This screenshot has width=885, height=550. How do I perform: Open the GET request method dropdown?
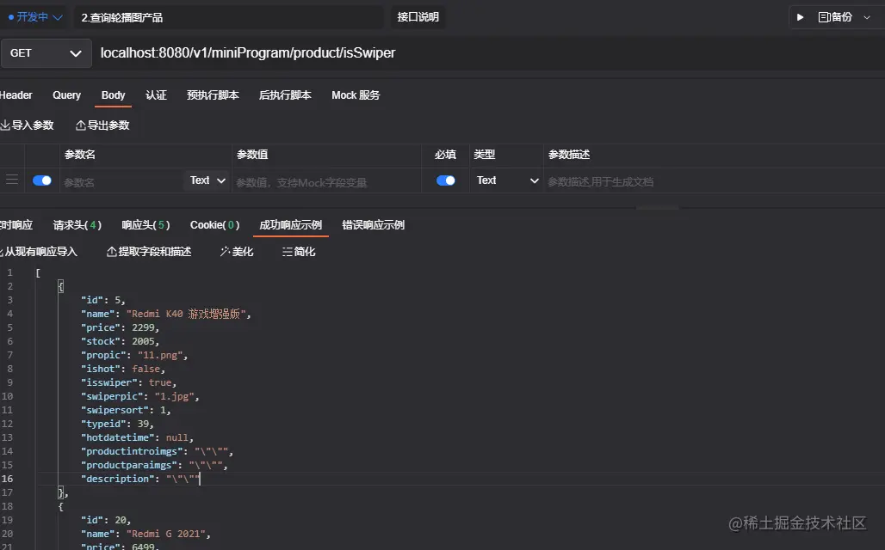coord(46,53)
